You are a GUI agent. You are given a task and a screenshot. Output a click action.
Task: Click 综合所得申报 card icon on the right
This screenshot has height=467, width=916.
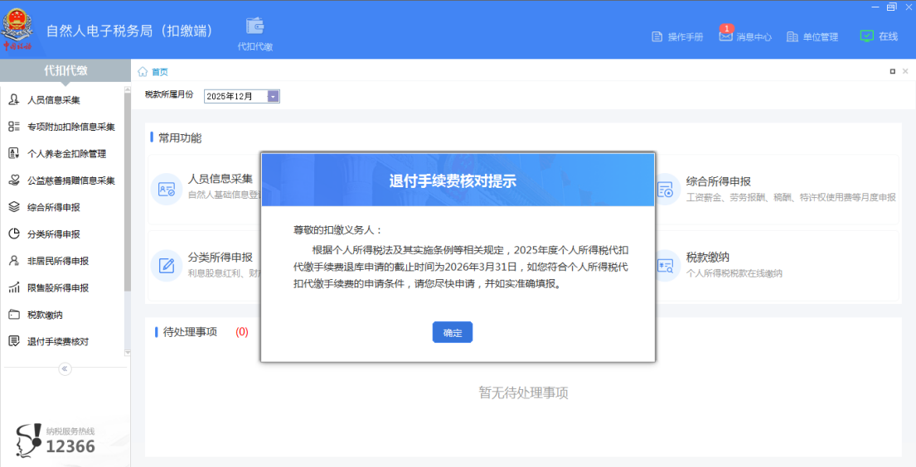point(665,189)
